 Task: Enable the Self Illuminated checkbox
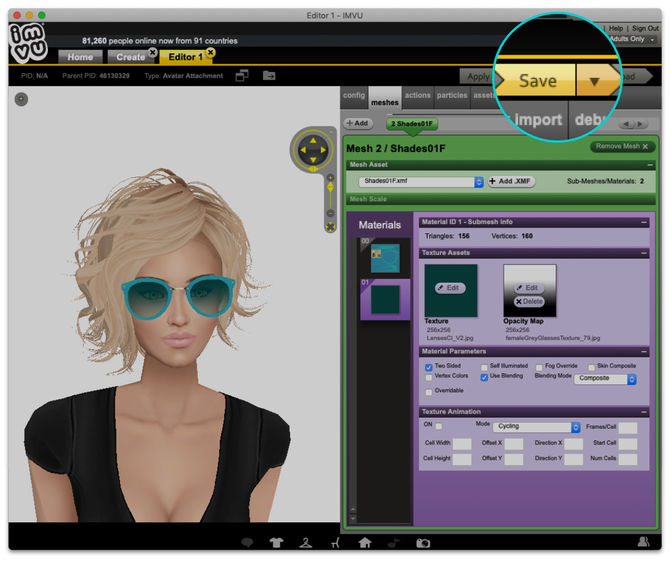pos(484,367)
